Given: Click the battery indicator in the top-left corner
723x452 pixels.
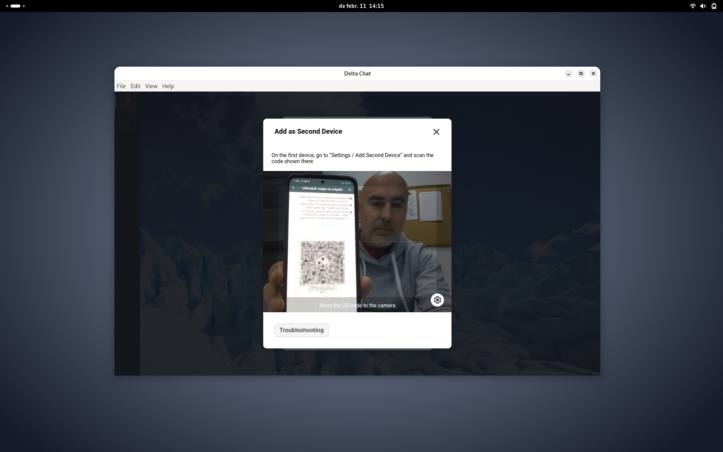Looking at the screenshot, I should pos(15,6).
